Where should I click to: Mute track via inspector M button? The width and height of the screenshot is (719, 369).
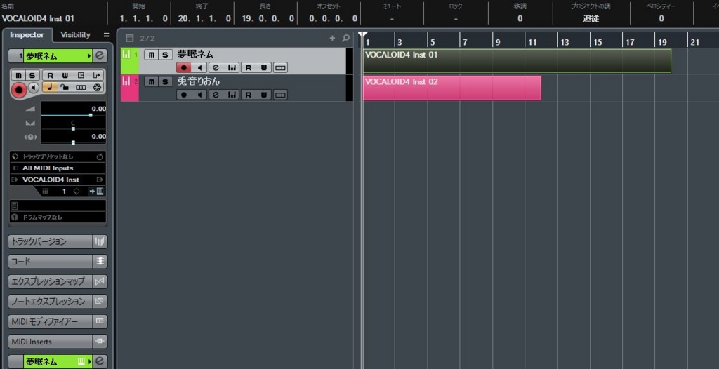click(x=18, y=75)
